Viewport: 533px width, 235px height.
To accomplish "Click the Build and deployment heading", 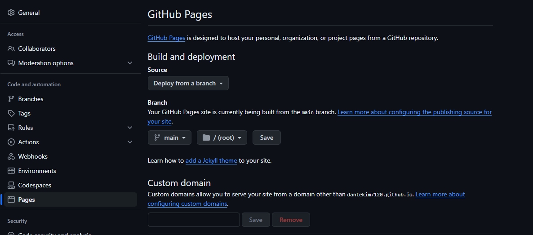I will (x=191, y=57).
